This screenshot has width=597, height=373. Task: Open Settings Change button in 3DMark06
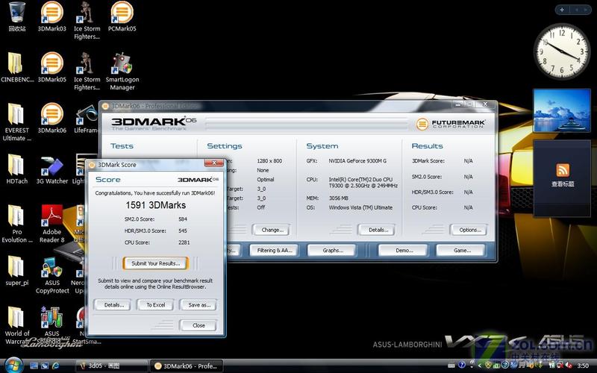click(272, 230)
